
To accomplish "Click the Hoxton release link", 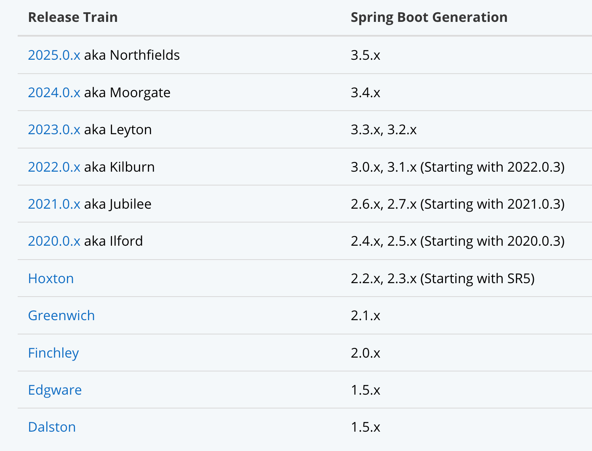I will point(51,279).
